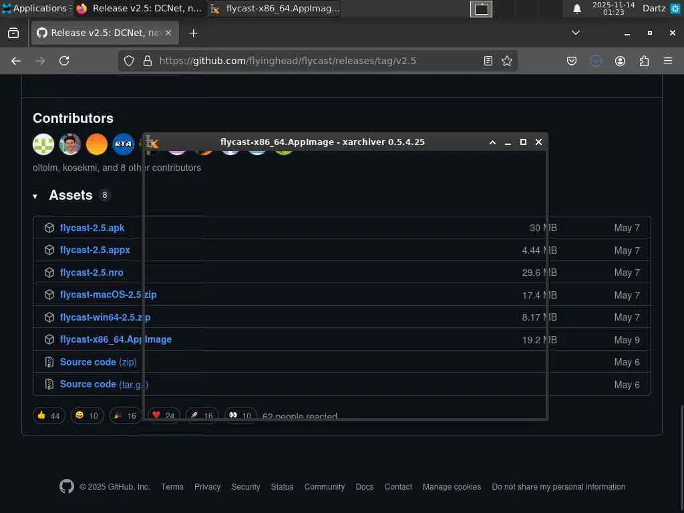Download flycast-2.5.apk

pyautogui.click(x=92, y=228)
